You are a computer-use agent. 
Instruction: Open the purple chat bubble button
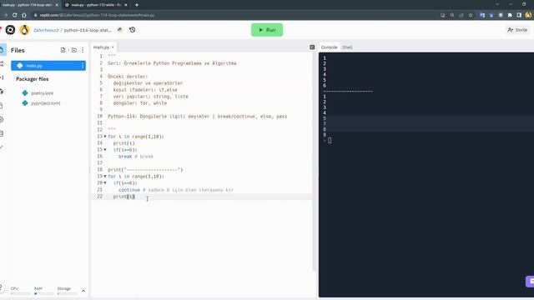(530, 282)
